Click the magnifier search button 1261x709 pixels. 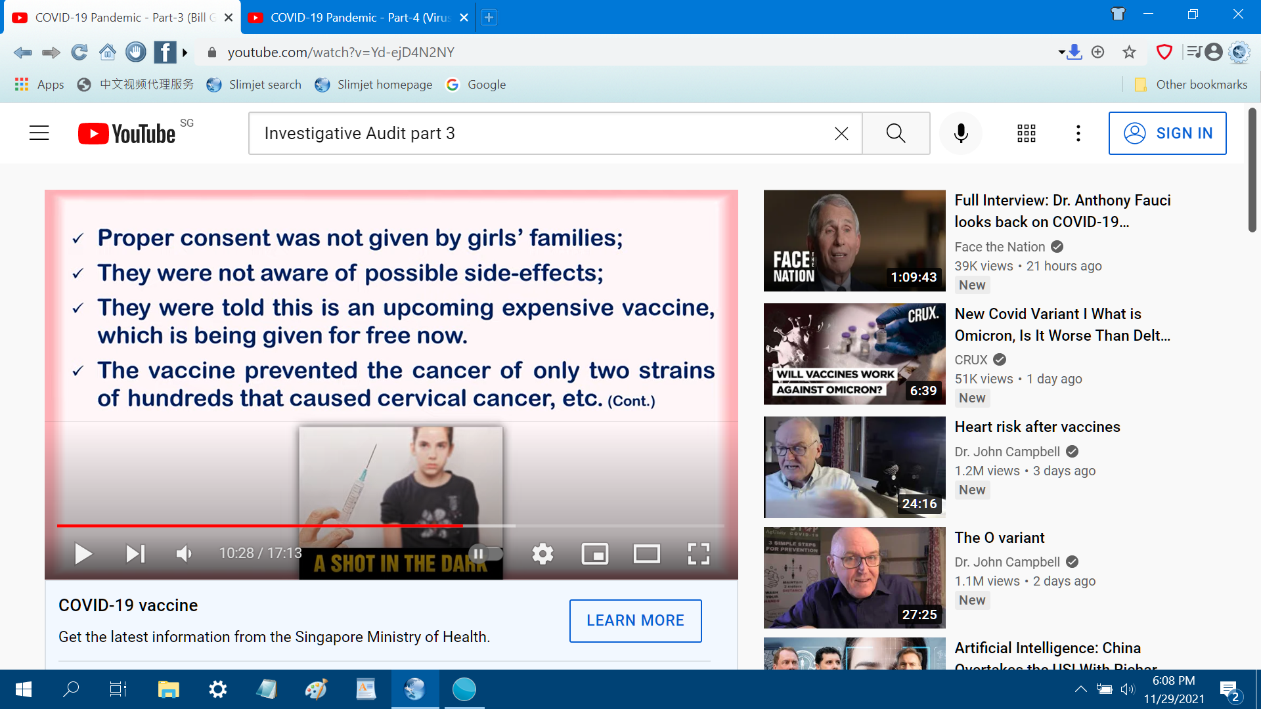coord(896,133)
